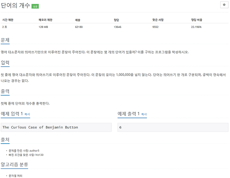Open author5 profile link
The width and height of the screenshot is (230, 178).
(x=34, y=151)
